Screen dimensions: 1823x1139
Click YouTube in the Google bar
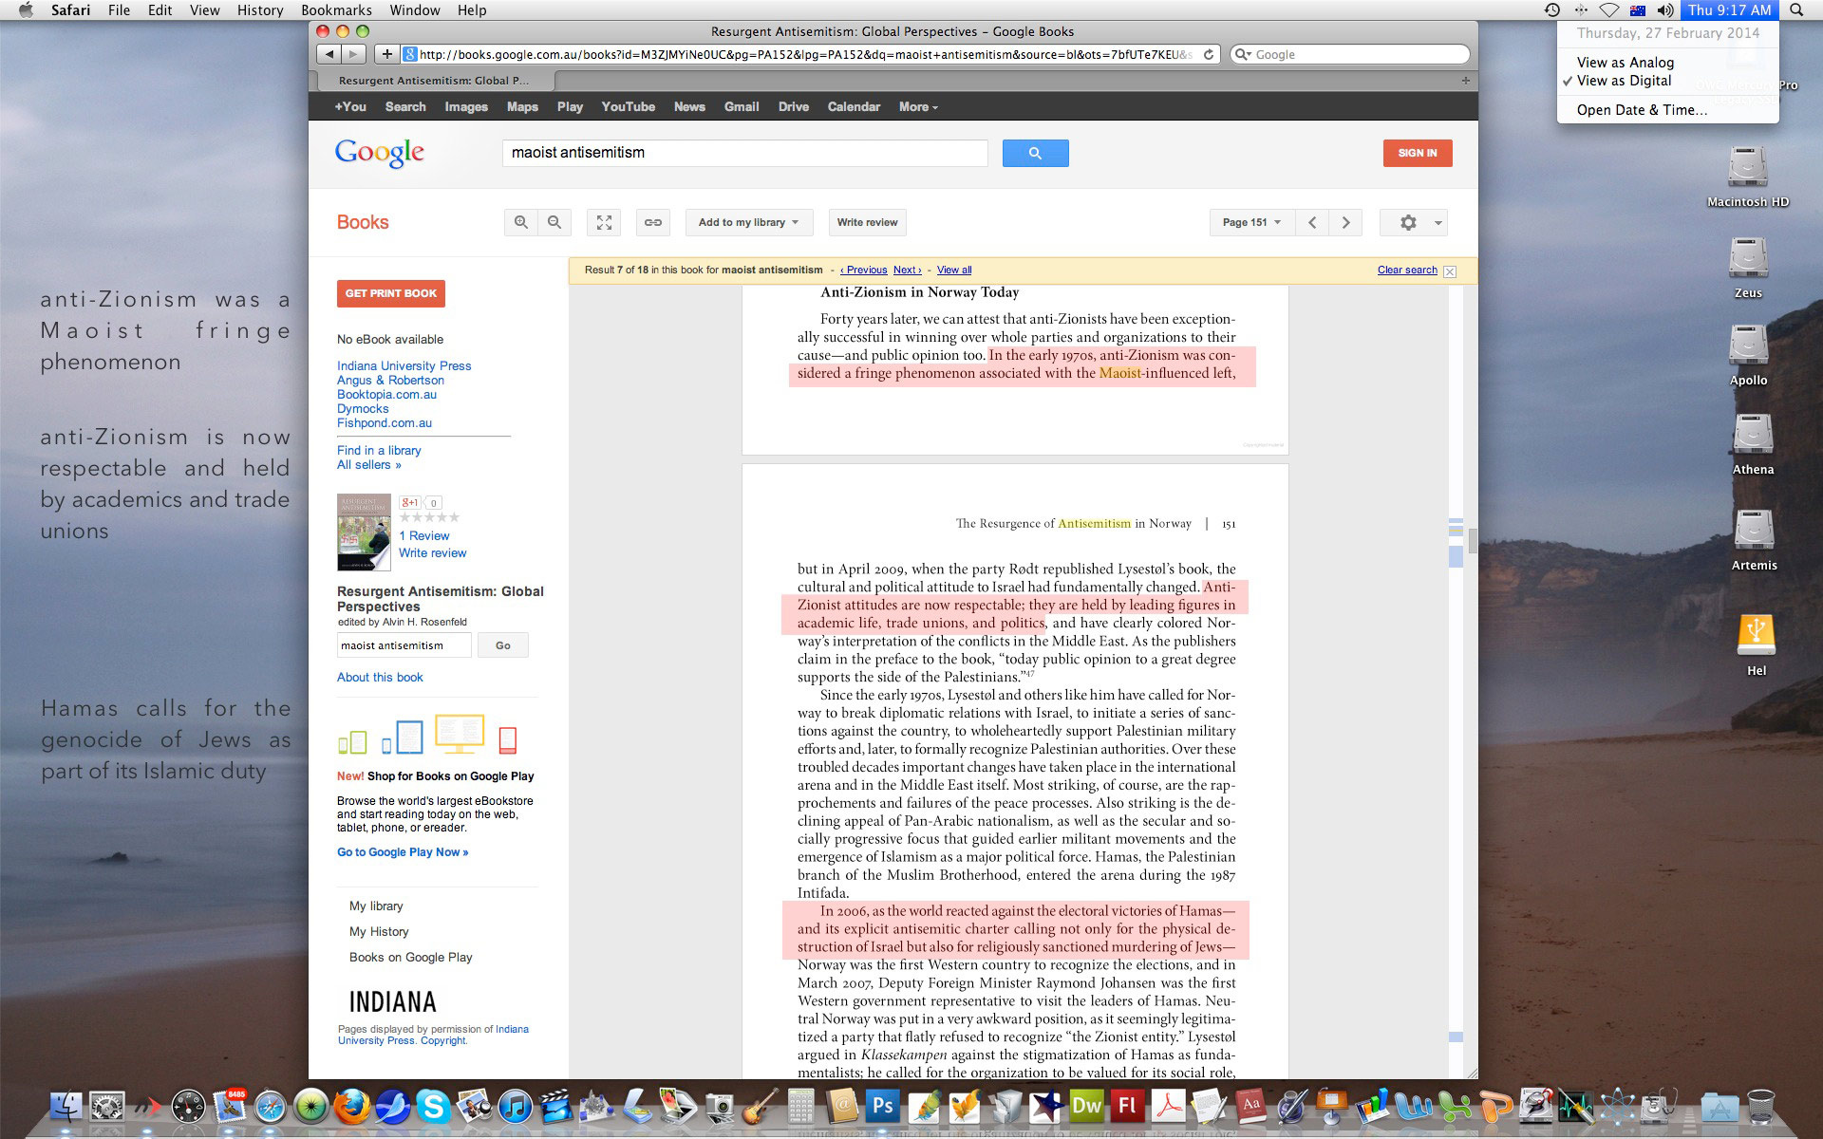[x=628, y=106]
